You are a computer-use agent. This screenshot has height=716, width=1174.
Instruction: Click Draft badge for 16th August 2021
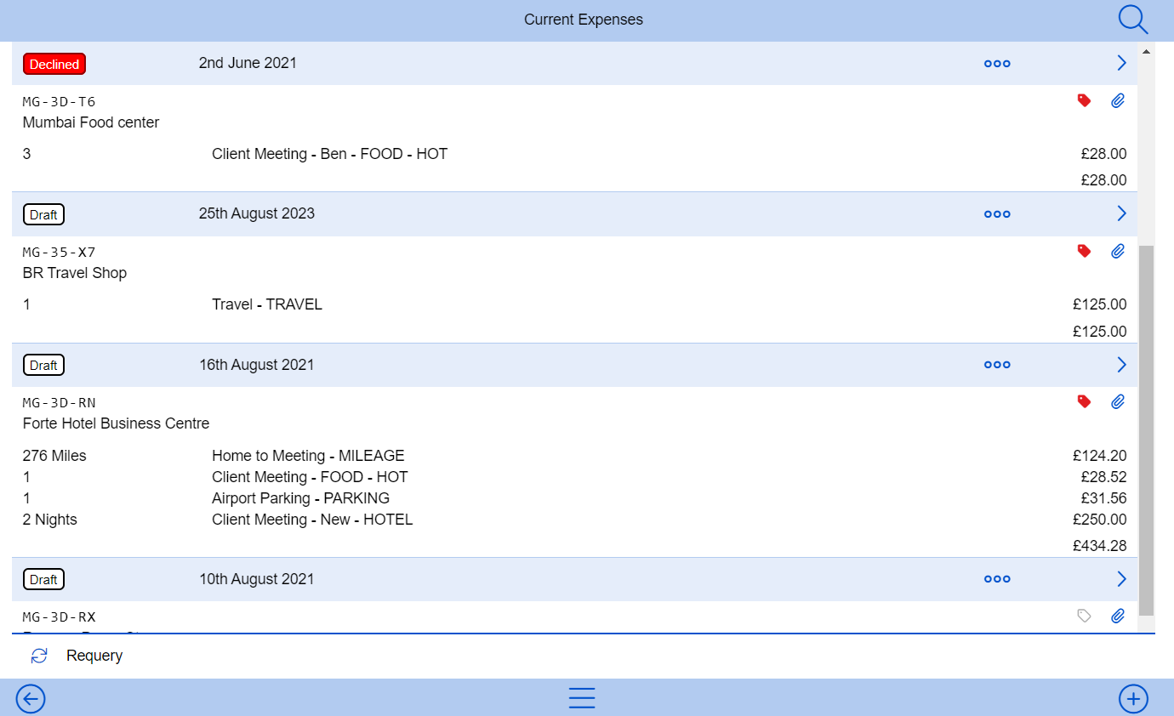click(x=43, y=365)
